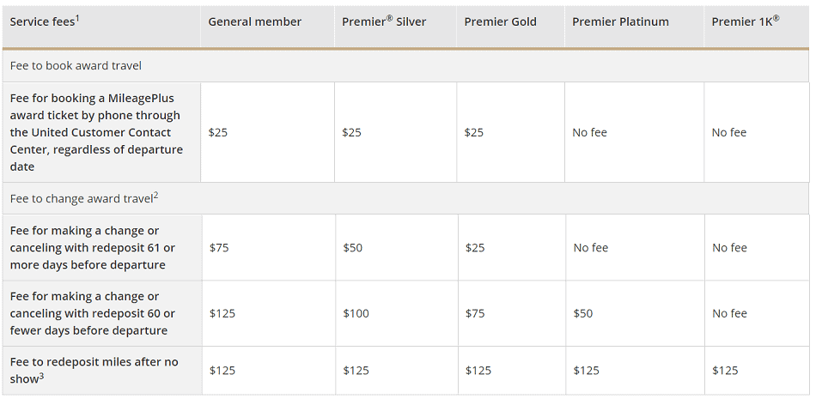Click the Premier Platinum column header

pyautogui.click(x=619, y=21)
